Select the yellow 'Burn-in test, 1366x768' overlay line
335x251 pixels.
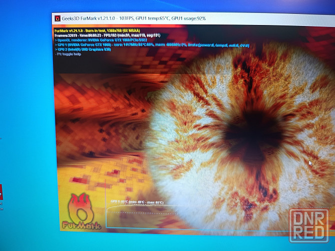[97, 31]
